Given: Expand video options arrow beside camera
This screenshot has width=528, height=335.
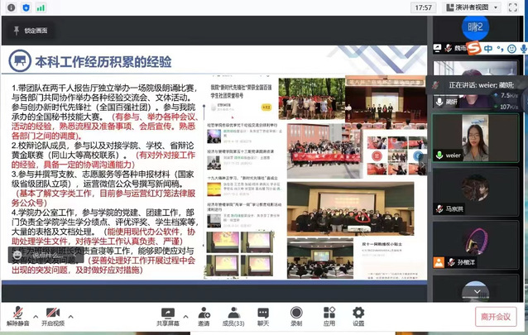Looking at the screenshot, I should point(71,314).
